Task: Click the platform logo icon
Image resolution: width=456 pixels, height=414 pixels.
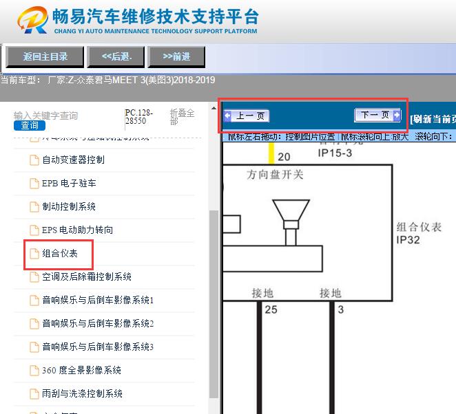Action: click(32, 20)
